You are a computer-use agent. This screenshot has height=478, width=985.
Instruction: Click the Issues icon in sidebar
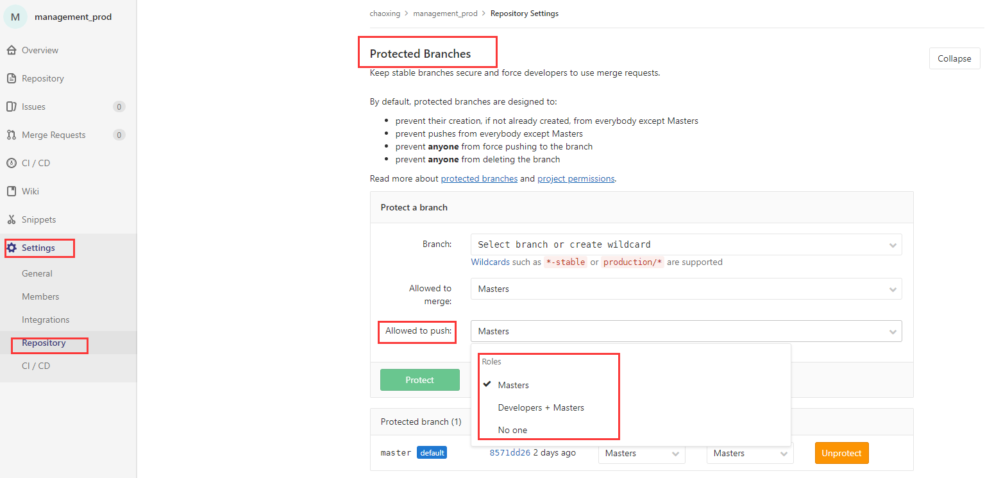(x=12, y=107)
